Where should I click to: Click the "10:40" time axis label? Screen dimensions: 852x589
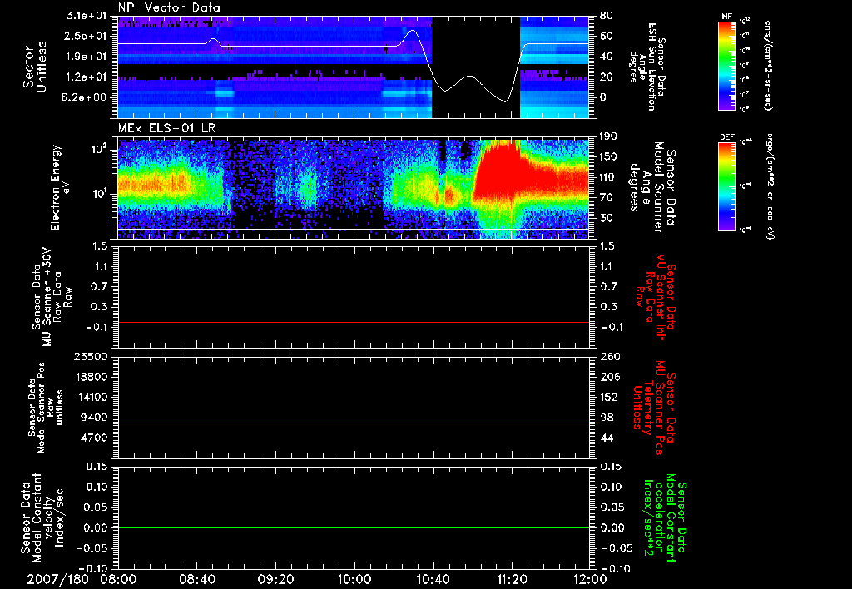pos(433,579)
